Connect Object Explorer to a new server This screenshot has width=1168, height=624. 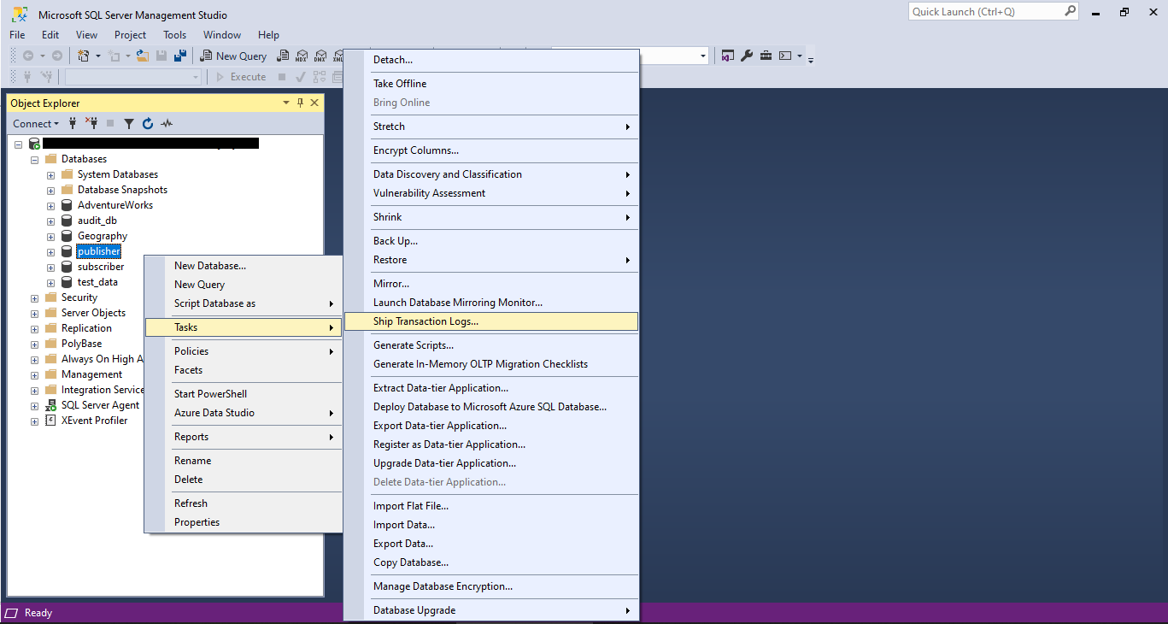tap(72, 123)
